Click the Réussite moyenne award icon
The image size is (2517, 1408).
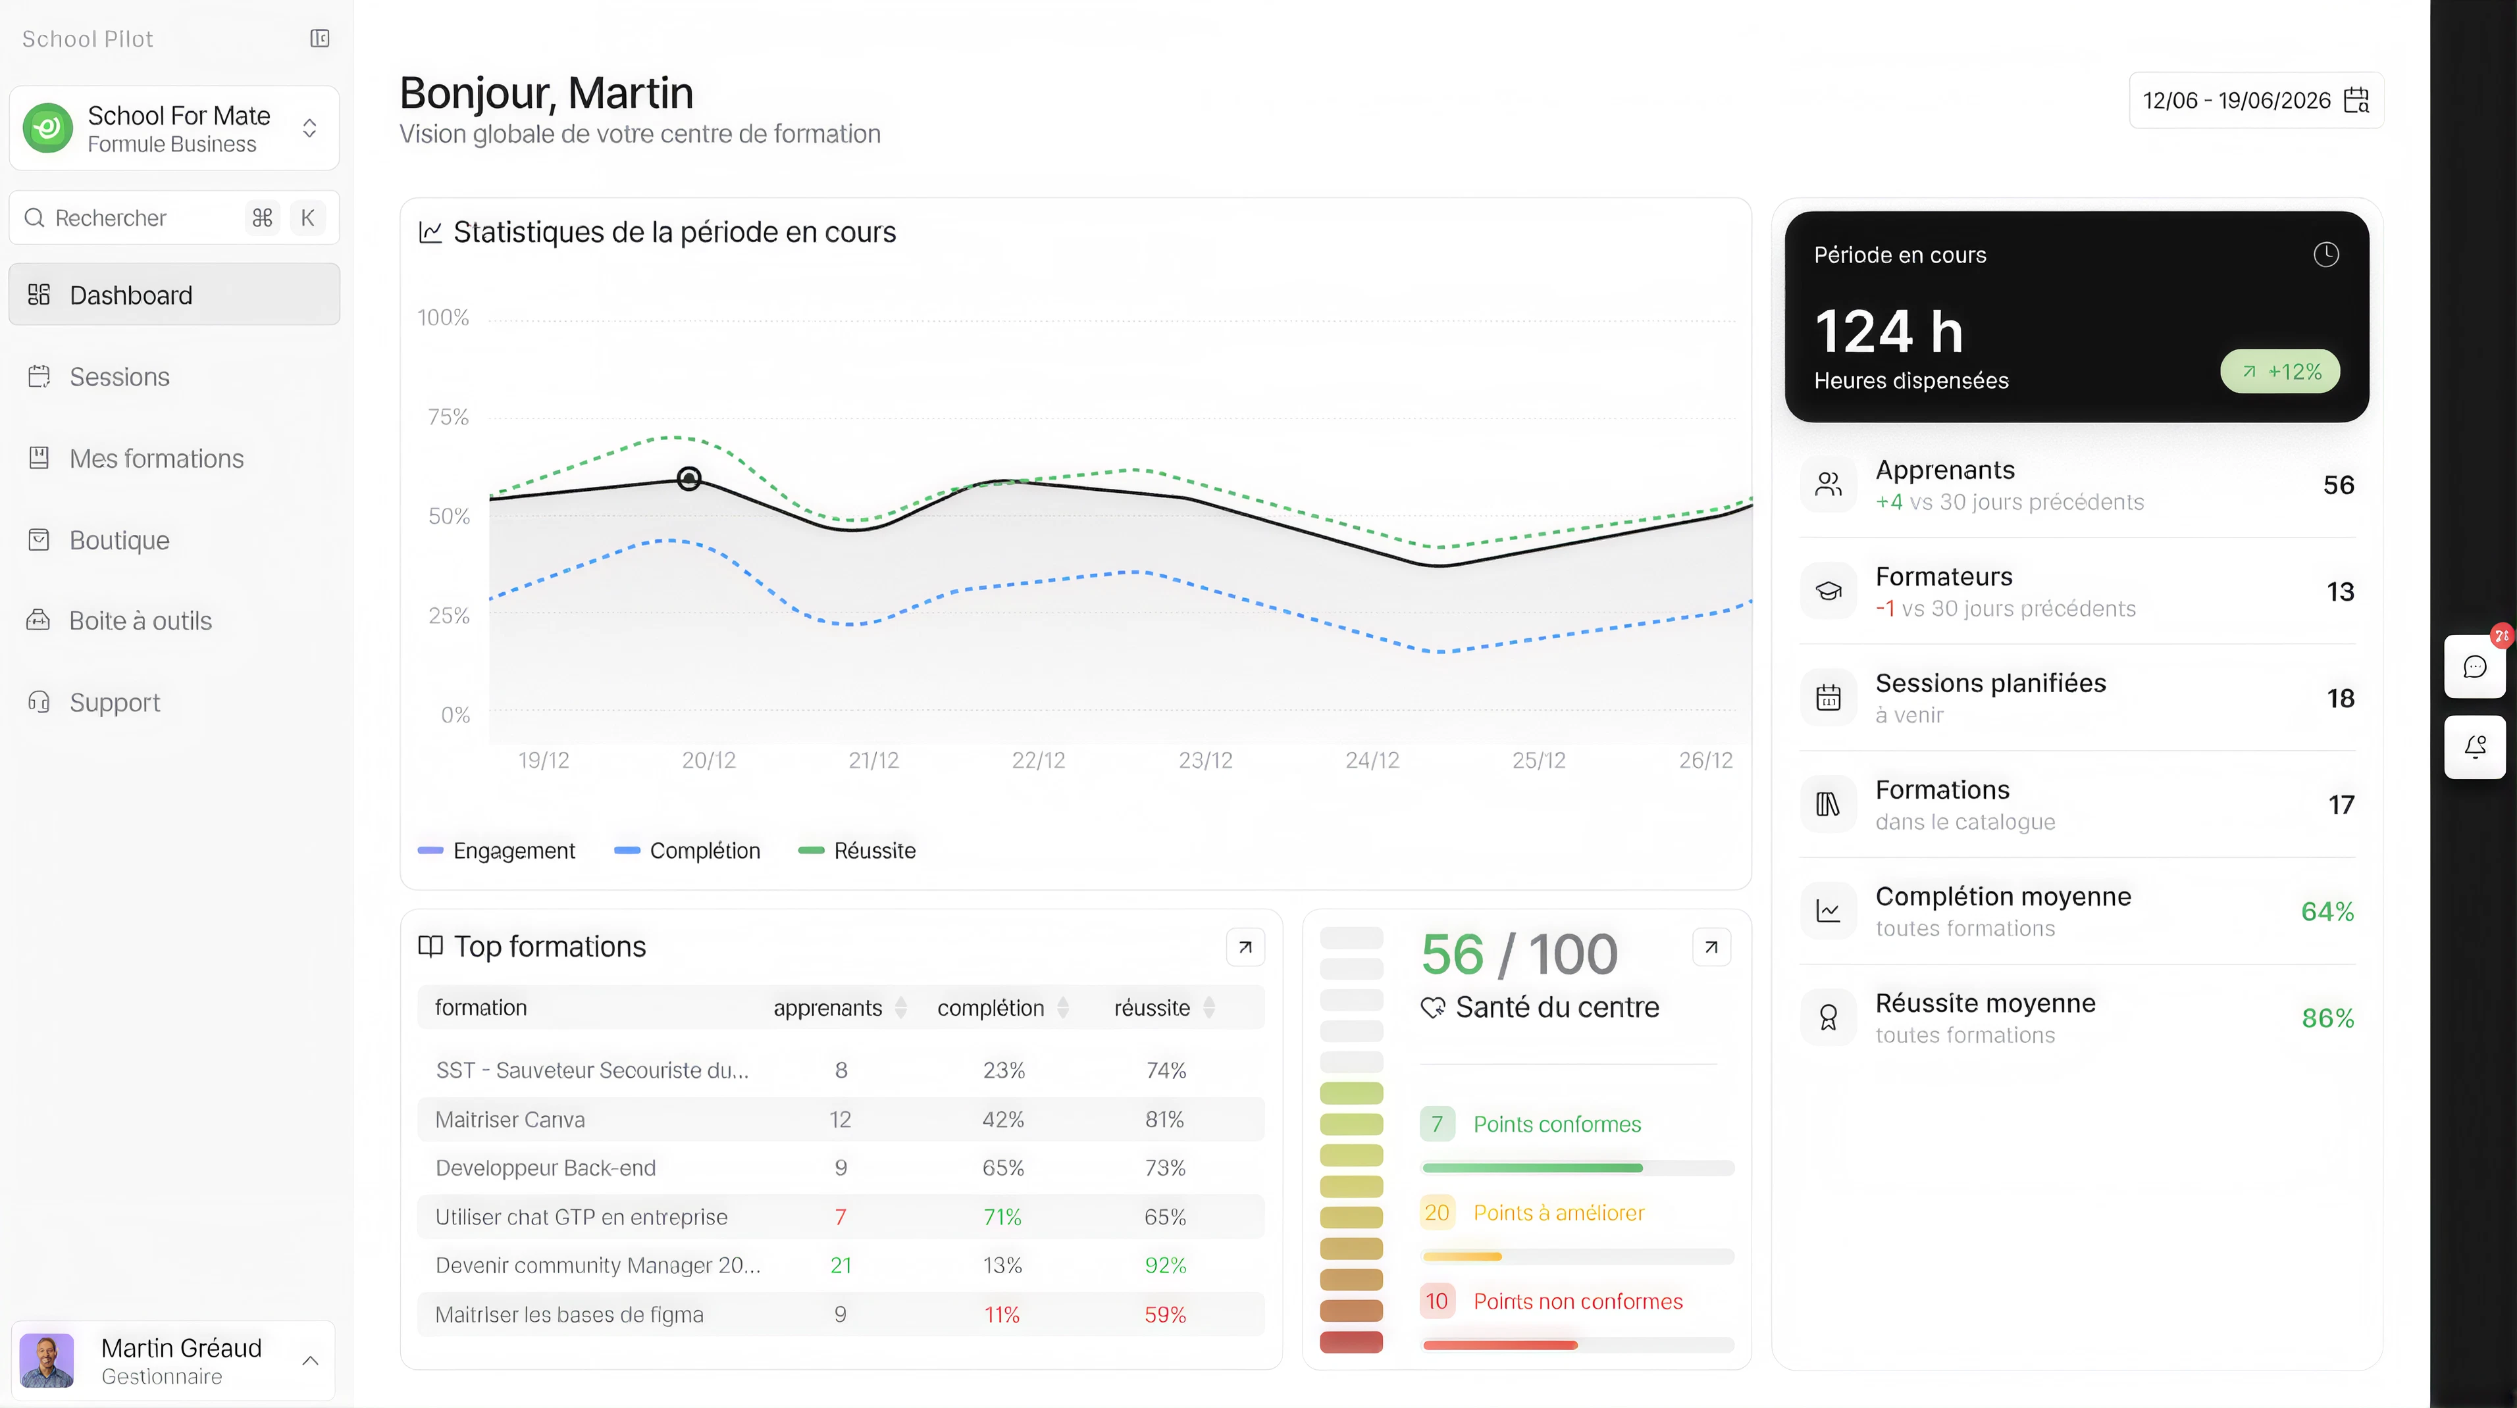[x=1828, y=1017]
